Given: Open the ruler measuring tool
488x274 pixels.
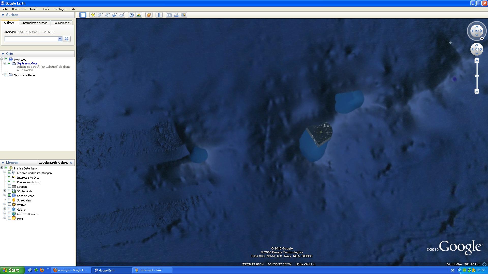Looking at the screenshot, I should pyautogui.click(x=159, y=15).
